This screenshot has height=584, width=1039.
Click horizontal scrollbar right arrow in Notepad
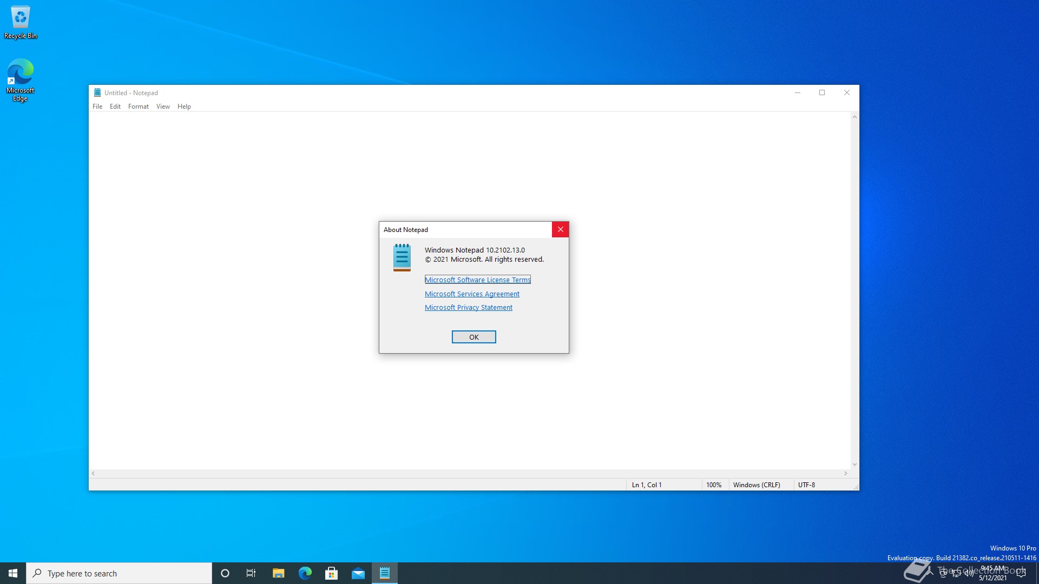tap(846, 473)
